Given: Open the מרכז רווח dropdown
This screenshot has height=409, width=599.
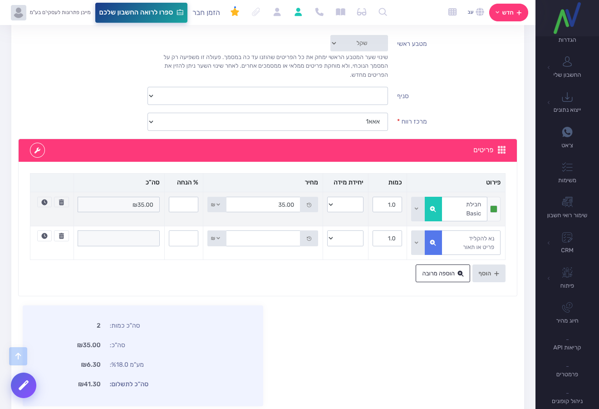Looking at the screenshot, I should coord(268,122).
